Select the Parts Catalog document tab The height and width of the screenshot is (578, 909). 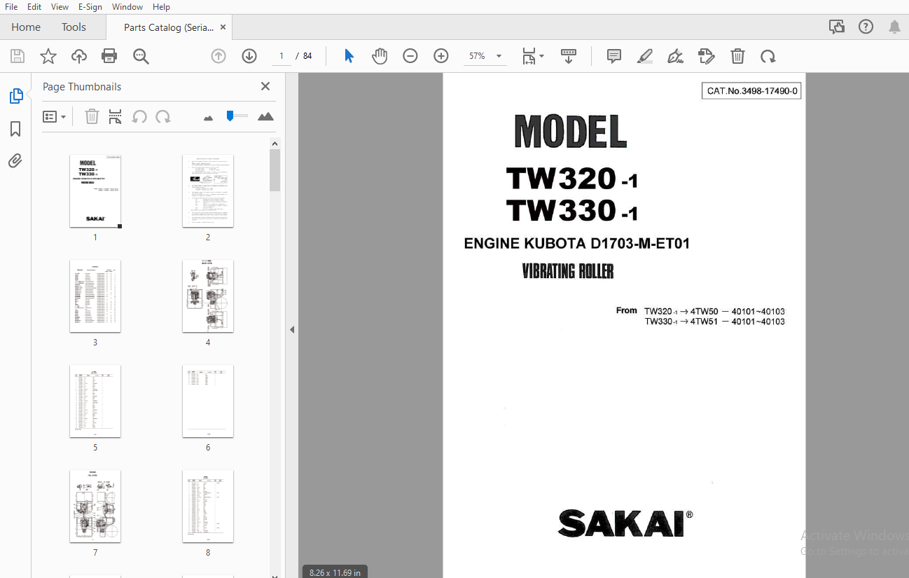pyautogui.click(x=169, y=27)
